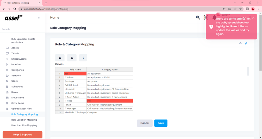
Task: Dismiss the red error notification
Action: point(253,18)
